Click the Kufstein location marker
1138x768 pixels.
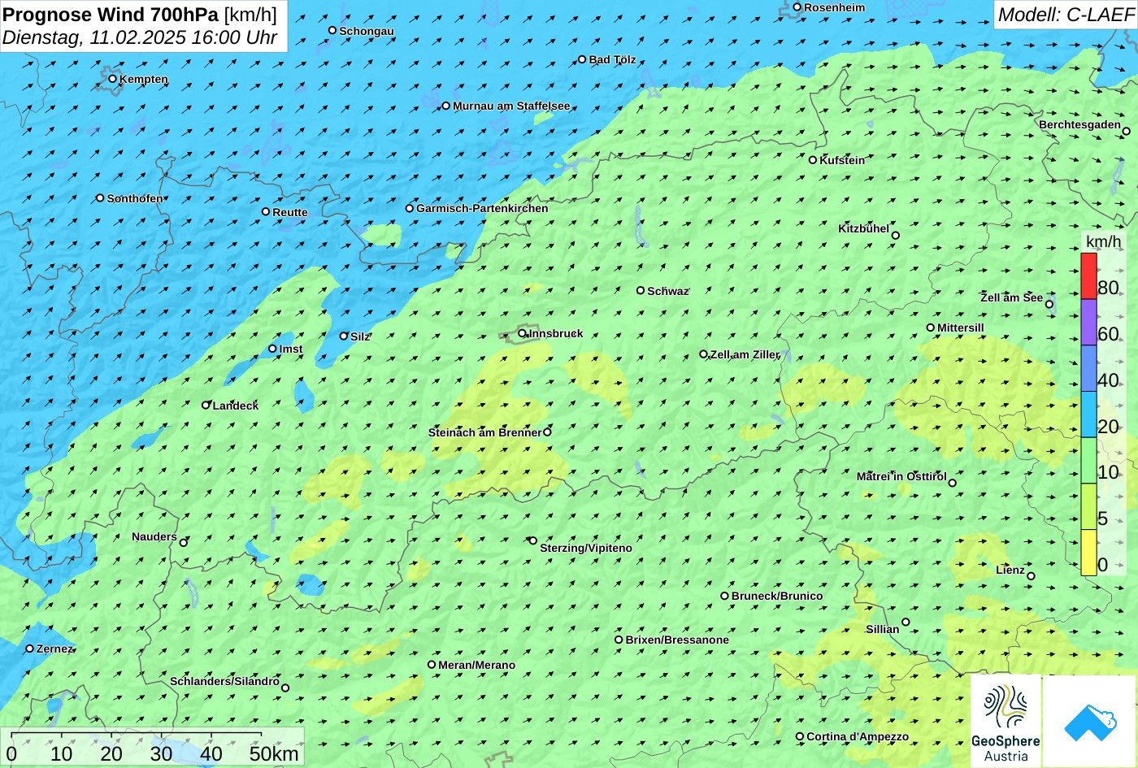(x=813, y=160)
